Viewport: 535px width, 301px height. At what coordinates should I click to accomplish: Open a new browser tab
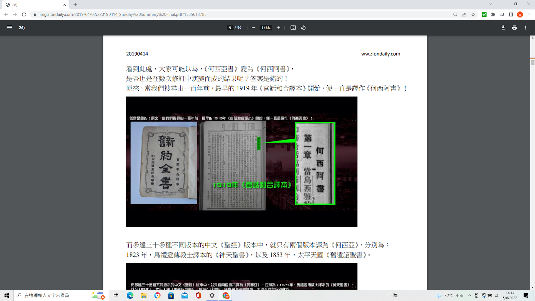75,5
